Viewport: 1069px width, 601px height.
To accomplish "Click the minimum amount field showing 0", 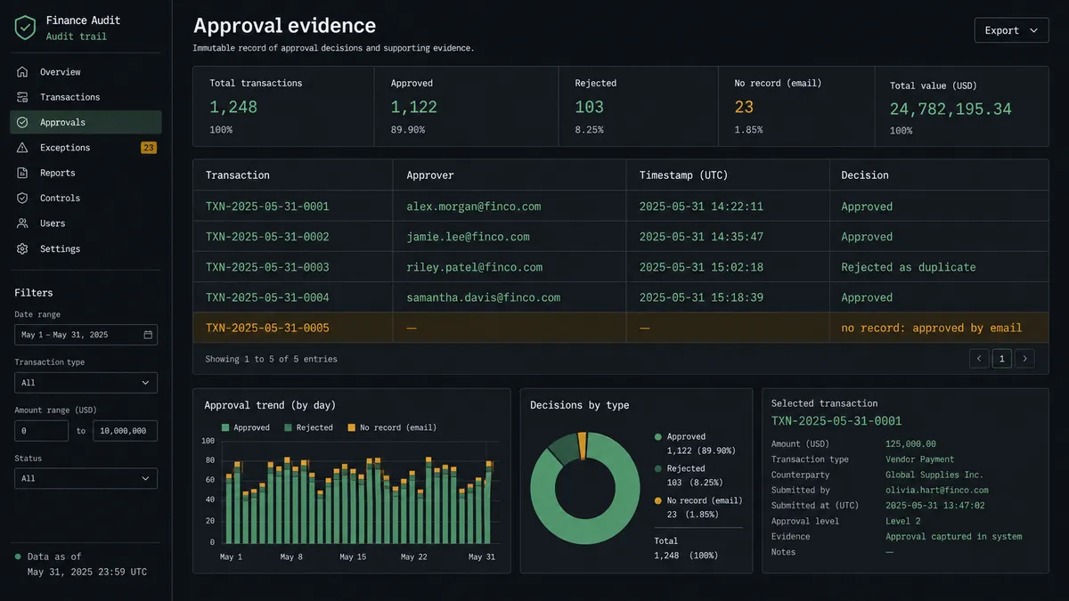I will [x=41, y=431].
